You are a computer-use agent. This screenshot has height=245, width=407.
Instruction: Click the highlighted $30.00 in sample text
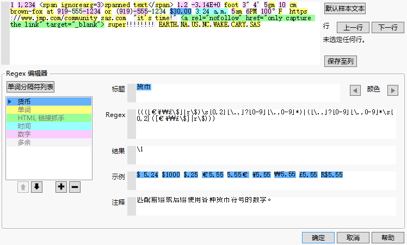[181, 11]
